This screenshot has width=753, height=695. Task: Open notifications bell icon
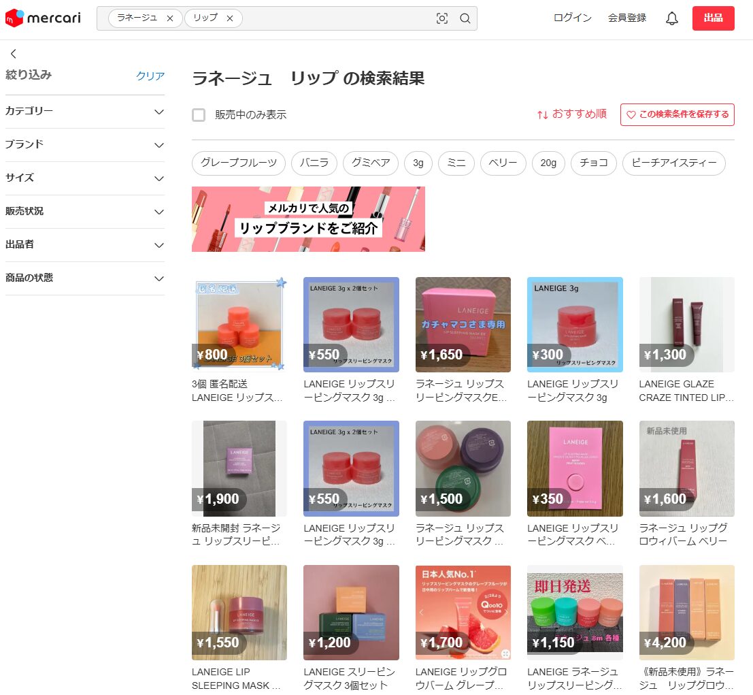672,18
